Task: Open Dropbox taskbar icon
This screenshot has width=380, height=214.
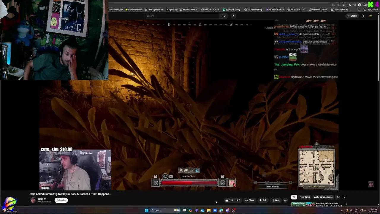Action: pos(215,210)
